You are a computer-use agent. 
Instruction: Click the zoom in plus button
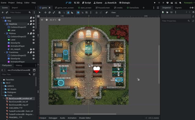pyautogui.click(x=59, y=20)
